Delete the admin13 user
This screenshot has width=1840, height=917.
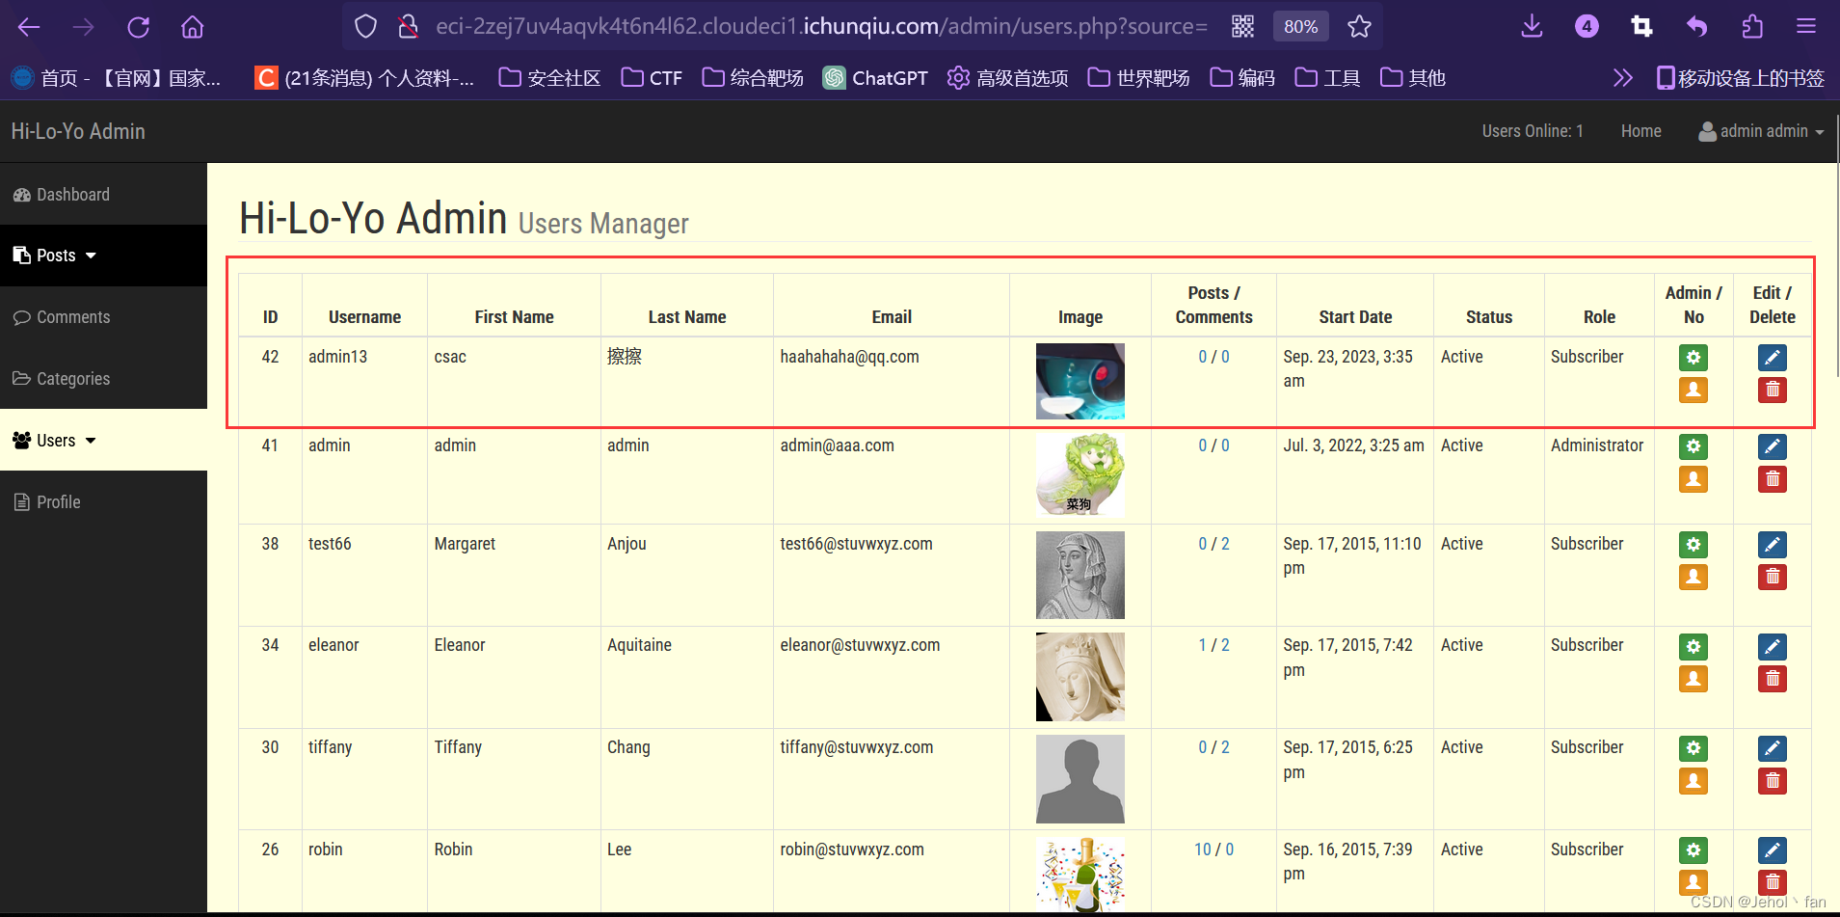[x=1773, y=390]
